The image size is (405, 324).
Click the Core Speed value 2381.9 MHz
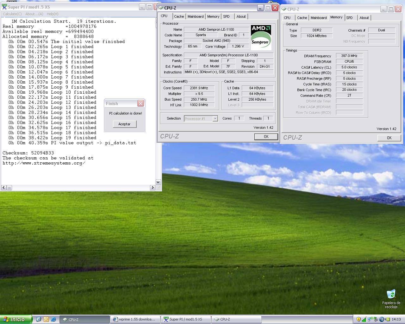199,88
